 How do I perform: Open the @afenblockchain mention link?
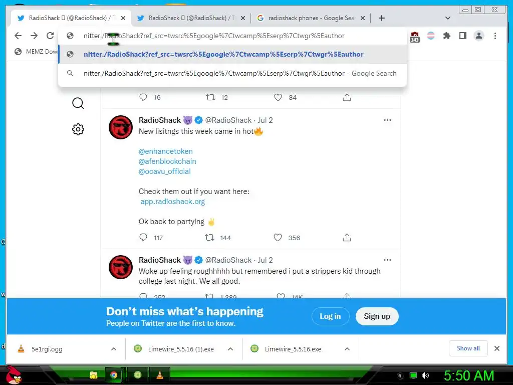(x=167, y=161)
